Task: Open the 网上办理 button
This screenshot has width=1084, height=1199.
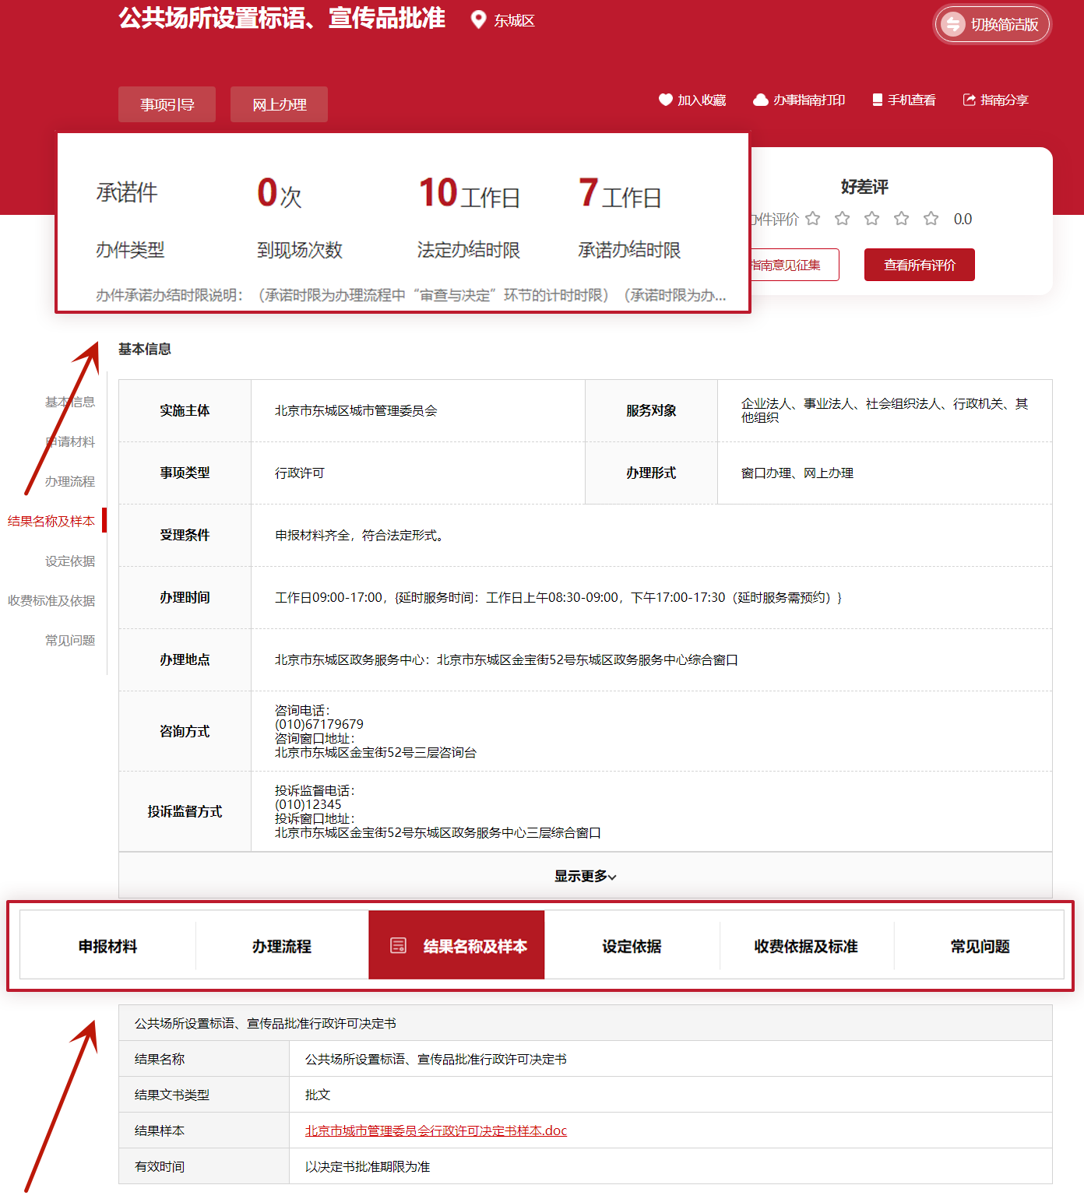Action: (x=279, y=104)
